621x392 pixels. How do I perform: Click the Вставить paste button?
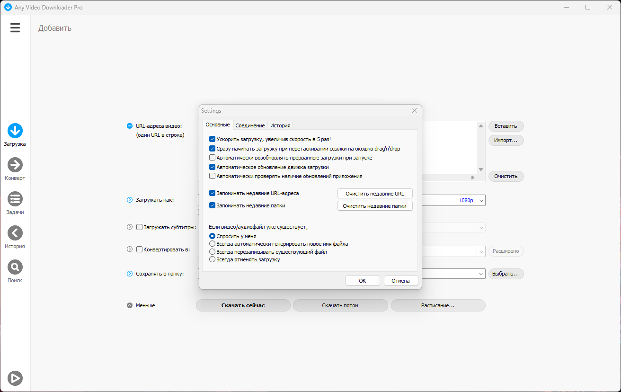pyautogui.click(x=506, y=126)
